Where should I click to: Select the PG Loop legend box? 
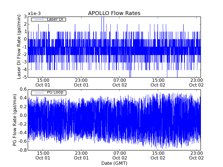[x=49, y=93]
